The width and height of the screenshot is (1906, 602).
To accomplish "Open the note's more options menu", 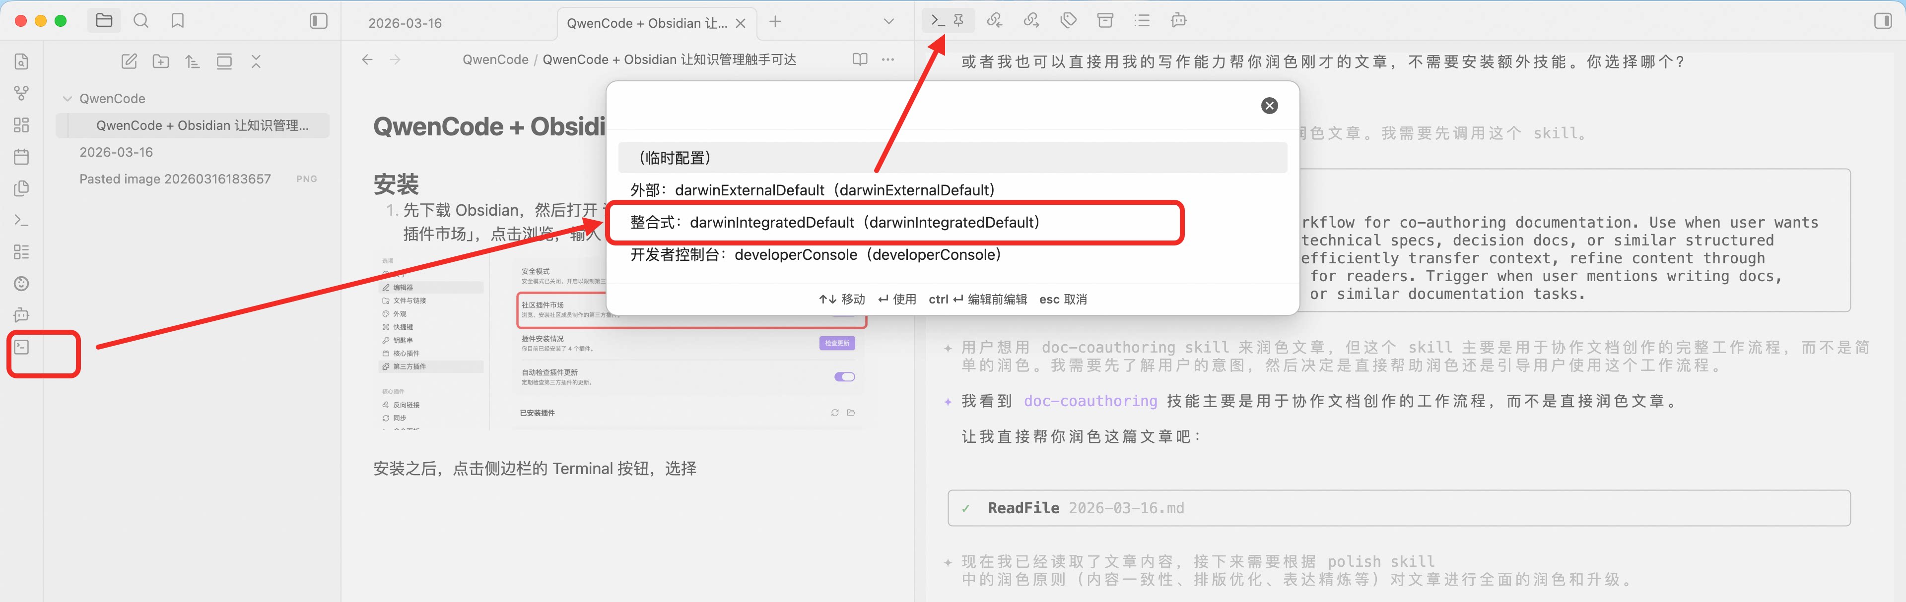I will 888,59.
